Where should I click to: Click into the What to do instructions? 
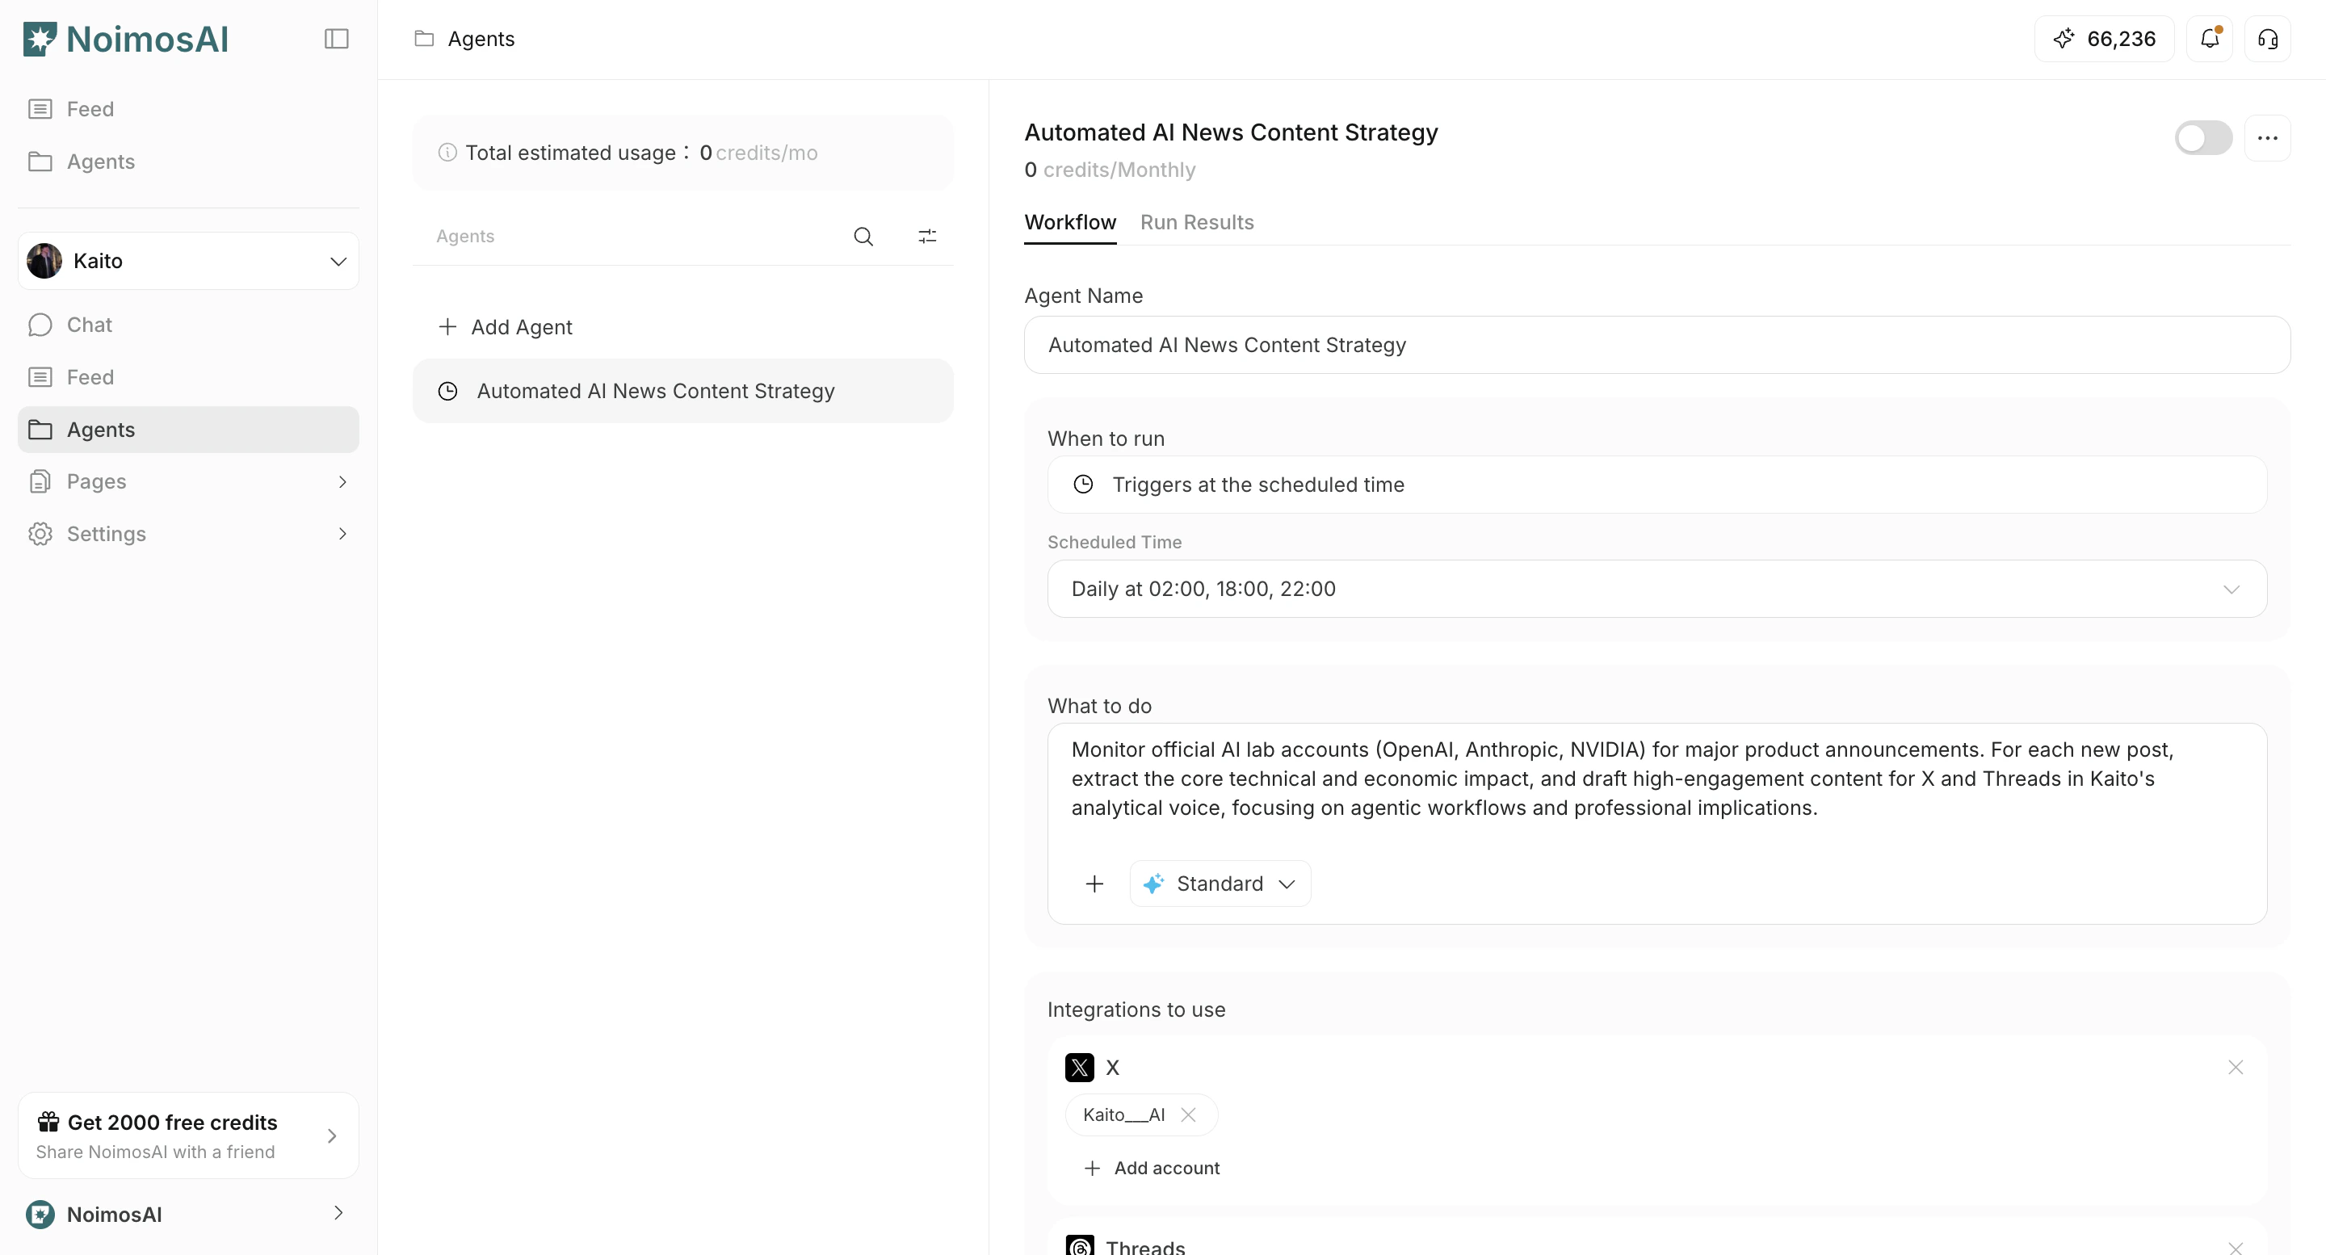pyautogui.click(x=1656, y=779)
